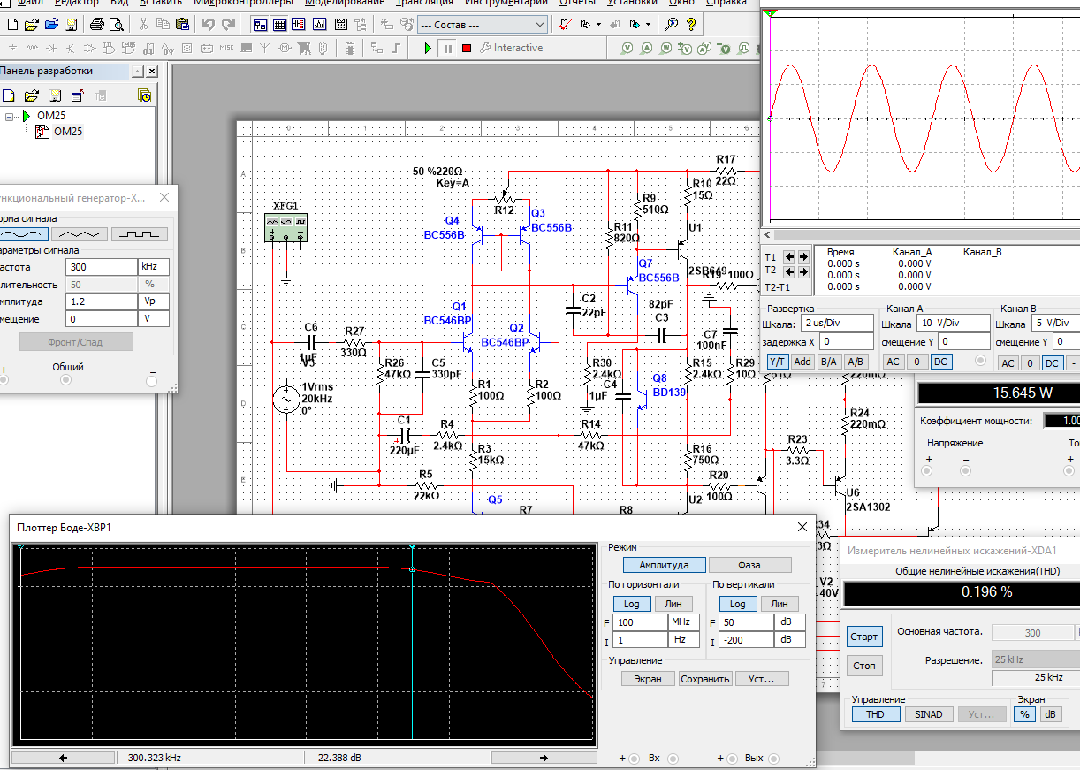Open the Моделирование menu

pos(344,3)
